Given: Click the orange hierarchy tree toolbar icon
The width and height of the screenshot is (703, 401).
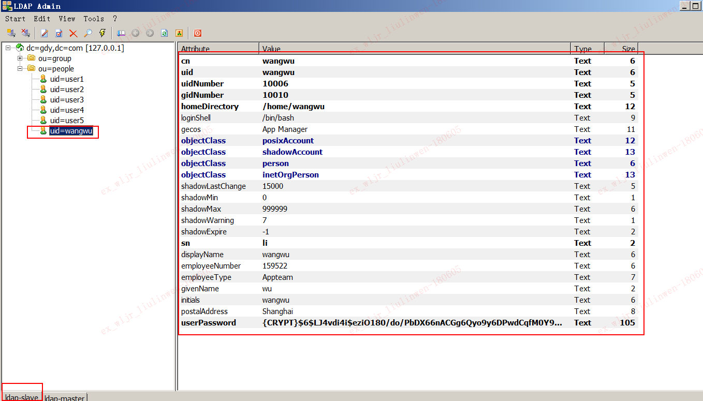Looking at the screenshot, I should coord(179,33).
